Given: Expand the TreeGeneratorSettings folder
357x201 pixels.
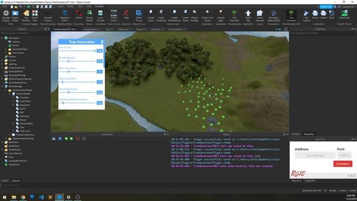Looking at the screenshot, I should (x=6, y=138).
